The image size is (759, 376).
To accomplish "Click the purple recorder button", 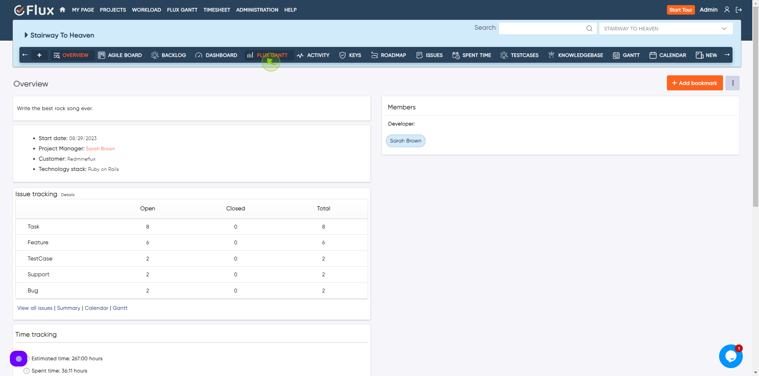I will point(19,359).
